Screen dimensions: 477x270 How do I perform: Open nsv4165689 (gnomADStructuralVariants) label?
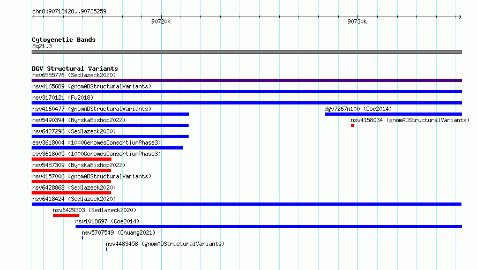[x=92, y=86]
